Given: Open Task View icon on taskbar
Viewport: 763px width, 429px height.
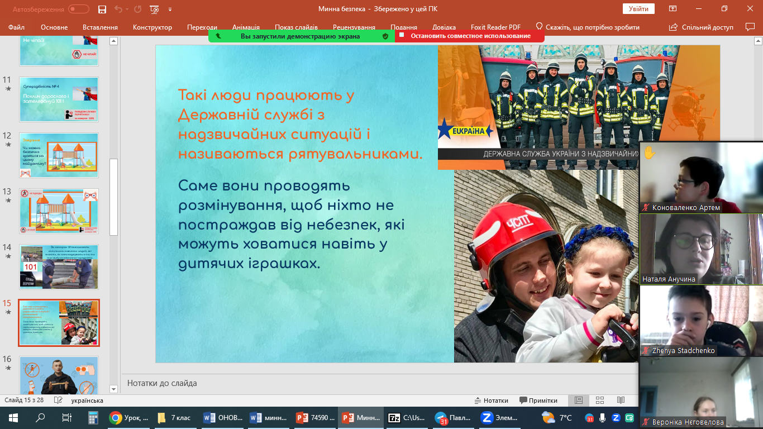Looking at the screenshot, I should point(66,417).
